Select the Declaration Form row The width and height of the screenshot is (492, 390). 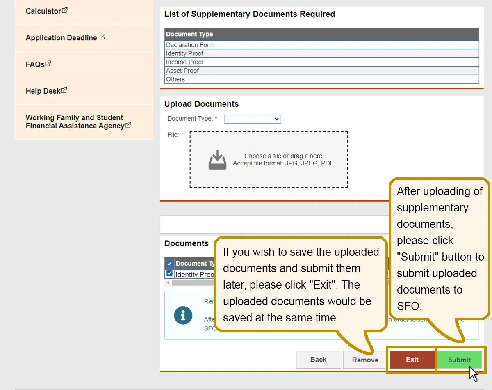322,45
